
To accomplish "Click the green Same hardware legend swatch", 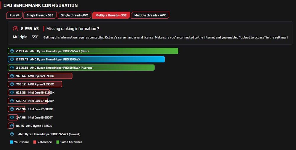I will tap(58, 142).
